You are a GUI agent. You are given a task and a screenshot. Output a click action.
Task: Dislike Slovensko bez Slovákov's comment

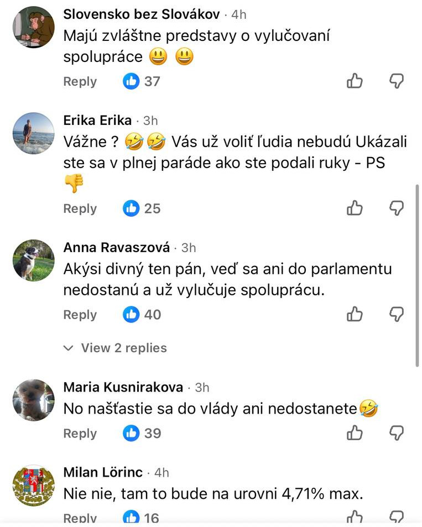coord(397,81)
